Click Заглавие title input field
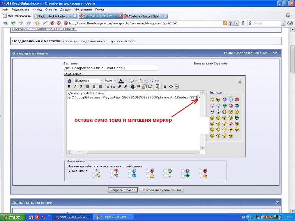 [x=111, y=68]
